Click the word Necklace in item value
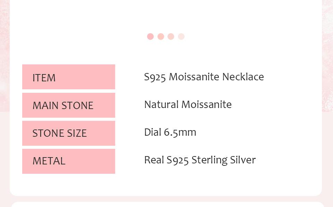This screenshot has width=333, height=207. click(x=243, y=77)
